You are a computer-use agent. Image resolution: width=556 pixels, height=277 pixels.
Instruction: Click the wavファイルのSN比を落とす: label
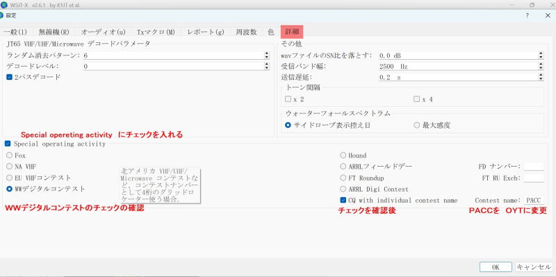327,56
